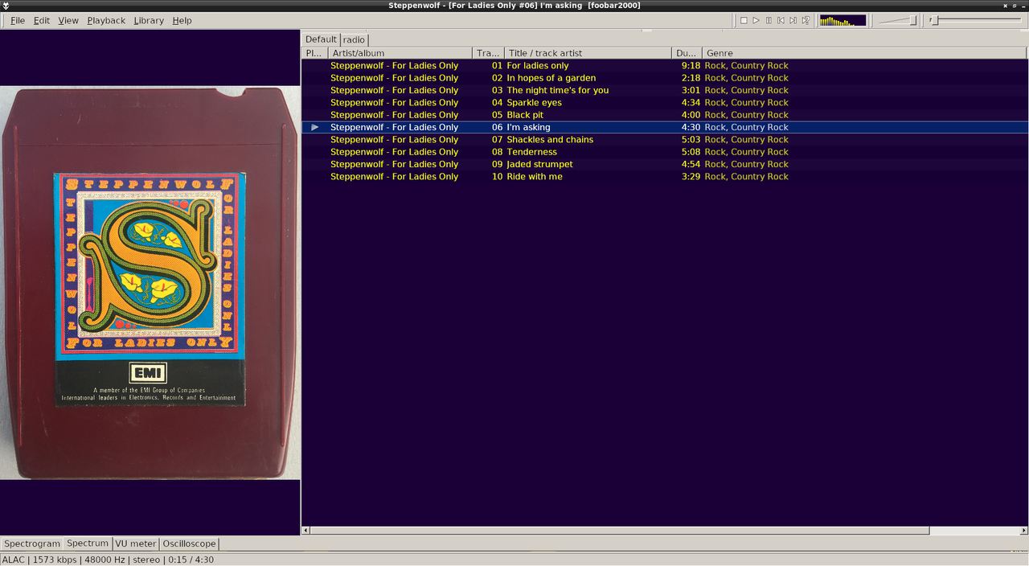1029x566 pixels.
Task: Click the 9:18 duration of first track
Action: (691, 66)
